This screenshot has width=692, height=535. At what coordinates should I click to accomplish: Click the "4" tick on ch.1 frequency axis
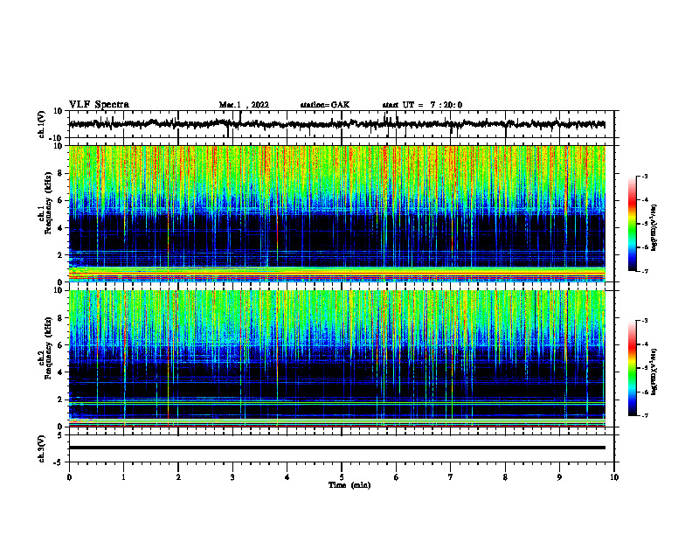[x=60, y=228]
